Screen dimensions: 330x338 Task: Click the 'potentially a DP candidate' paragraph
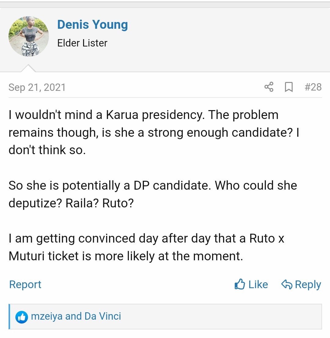click(x=153, y=194)
